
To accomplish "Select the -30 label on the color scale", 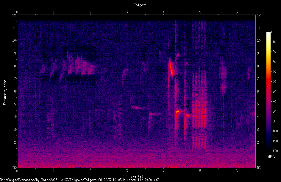I will click(x=274, y=62).
